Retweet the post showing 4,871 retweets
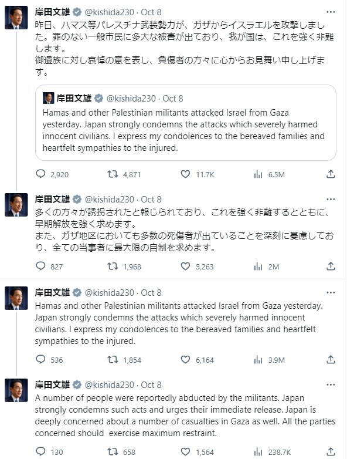347x459 pixels. coord(113,174)
